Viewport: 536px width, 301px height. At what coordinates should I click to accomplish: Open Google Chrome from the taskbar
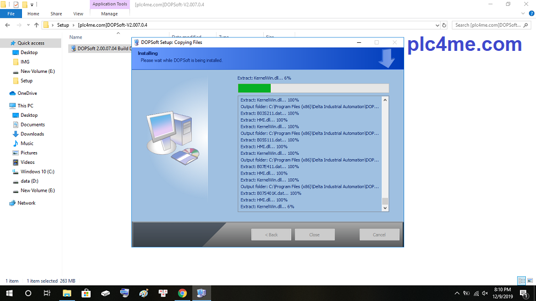[x=182, y=293]
